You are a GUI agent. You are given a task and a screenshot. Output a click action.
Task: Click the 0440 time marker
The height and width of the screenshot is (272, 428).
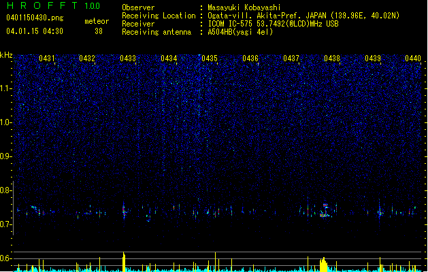(413, 58)
